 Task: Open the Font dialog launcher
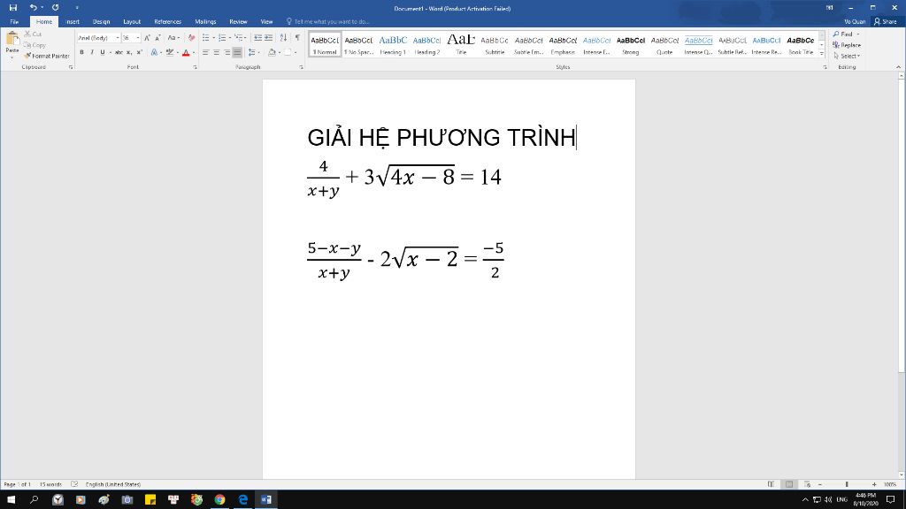click(x=195, y=67)
